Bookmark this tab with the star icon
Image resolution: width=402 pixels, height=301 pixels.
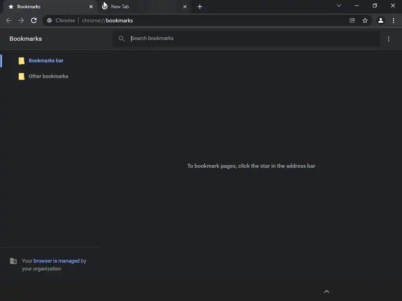365,20
